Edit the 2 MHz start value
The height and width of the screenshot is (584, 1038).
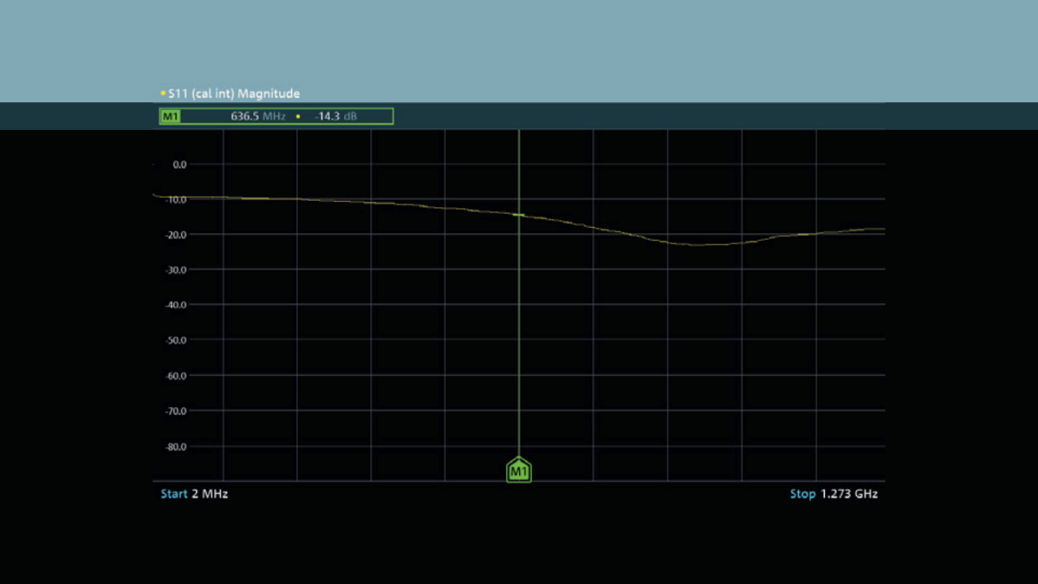click(x=210, y=494)
